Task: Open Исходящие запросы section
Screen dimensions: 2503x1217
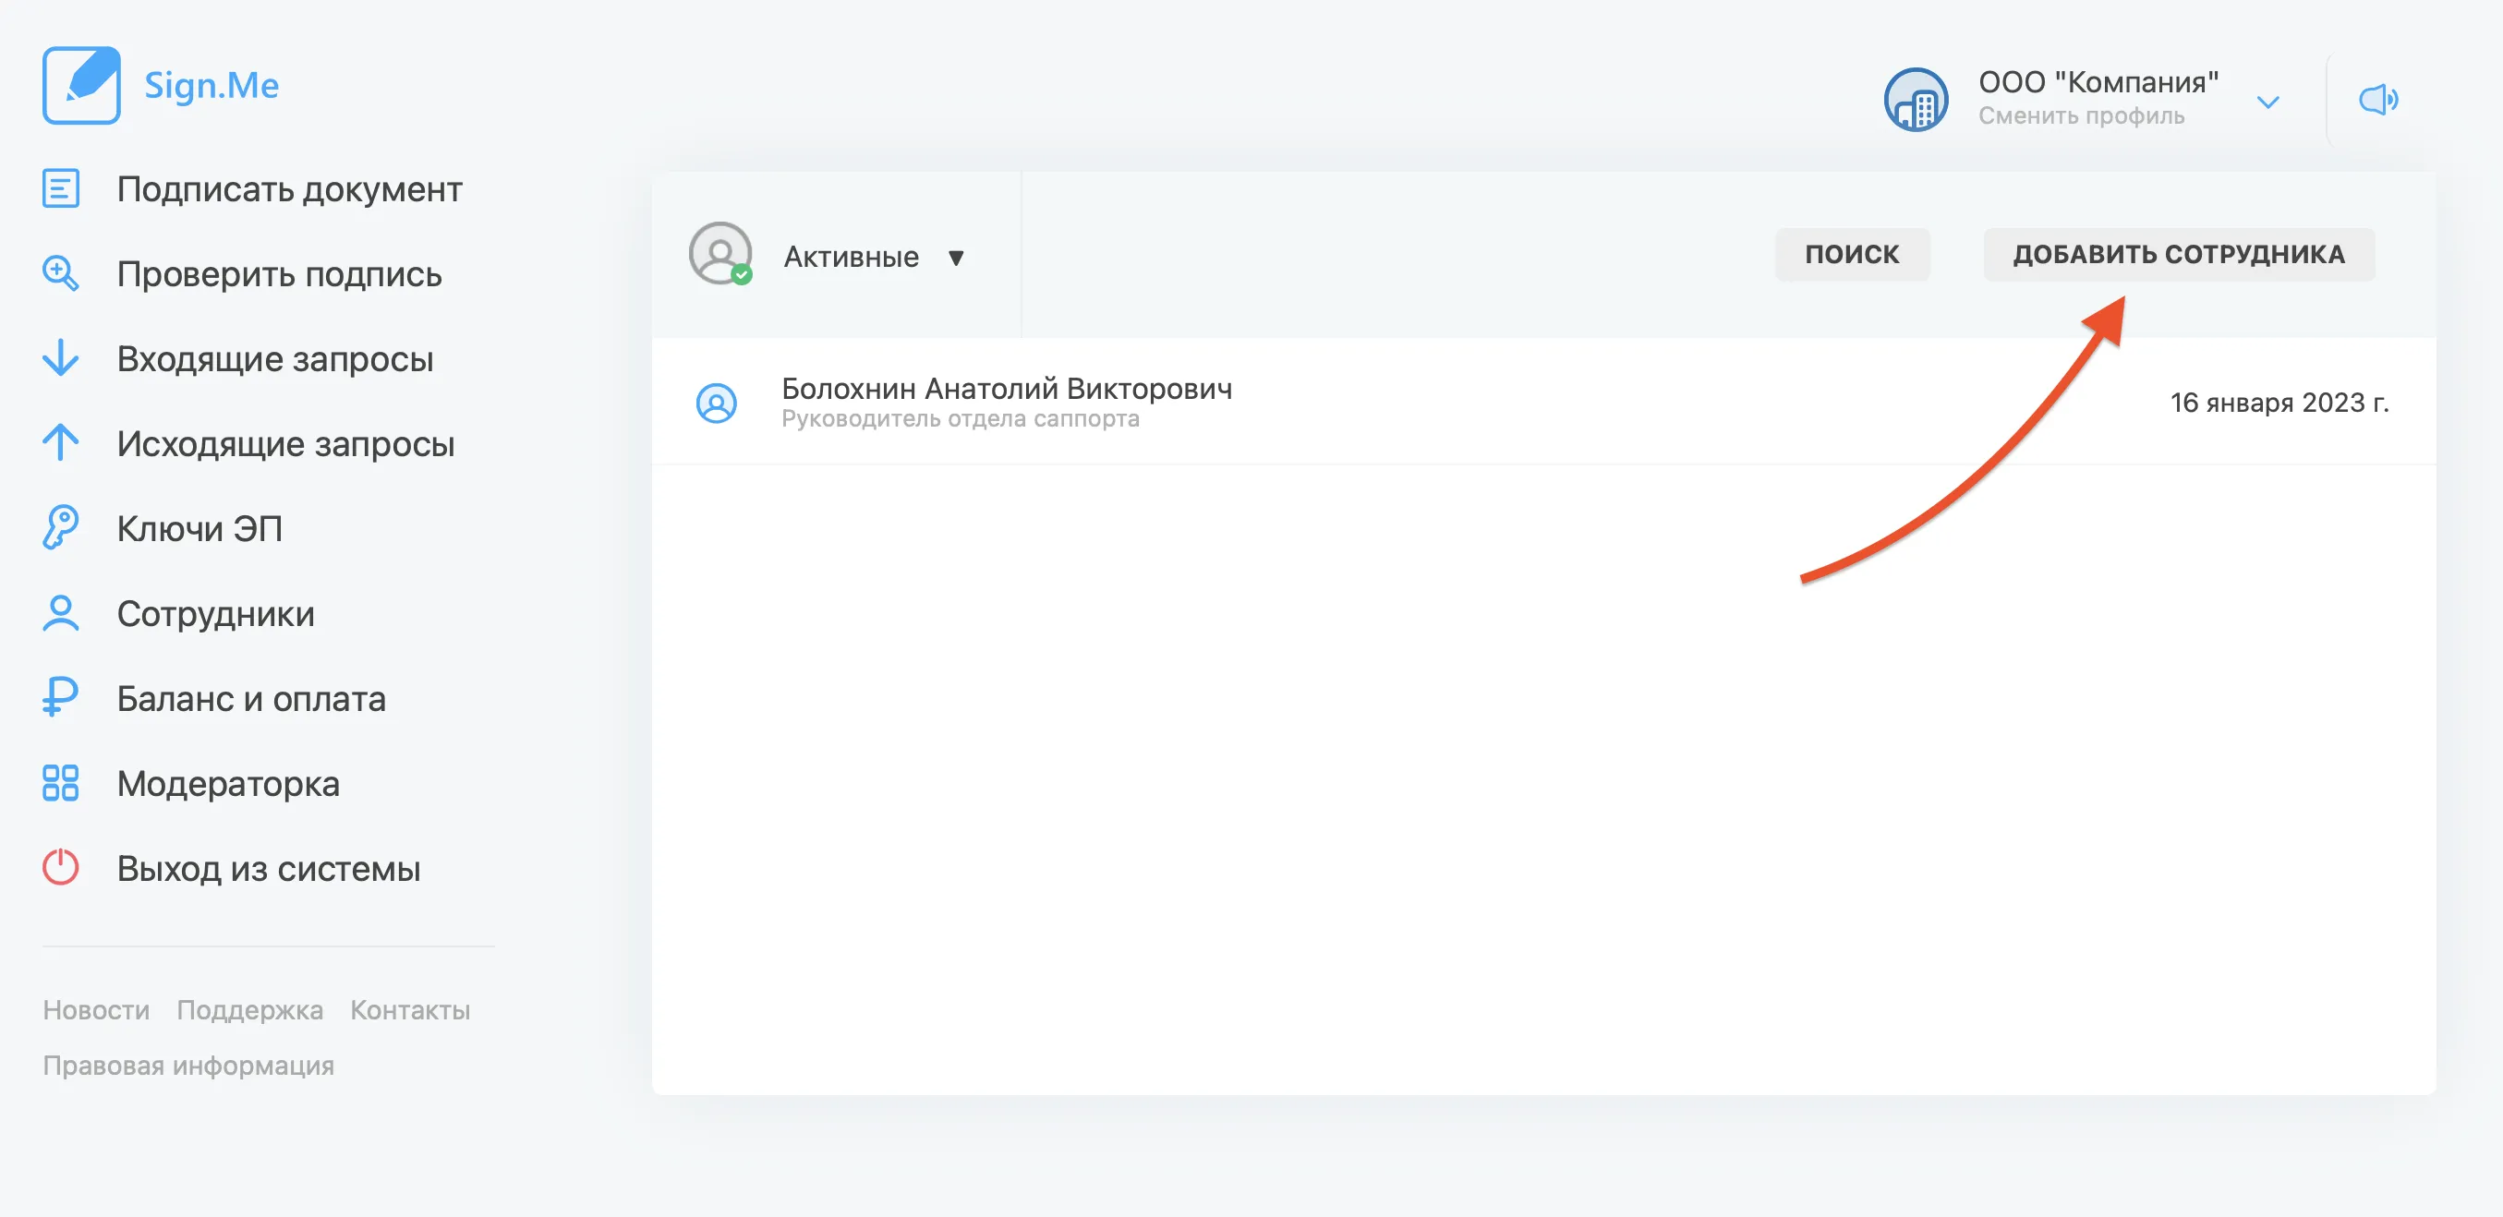Action: (x=285, y=444)
